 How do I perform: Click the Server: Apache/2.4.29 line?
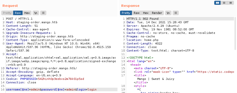pos(153,26)
